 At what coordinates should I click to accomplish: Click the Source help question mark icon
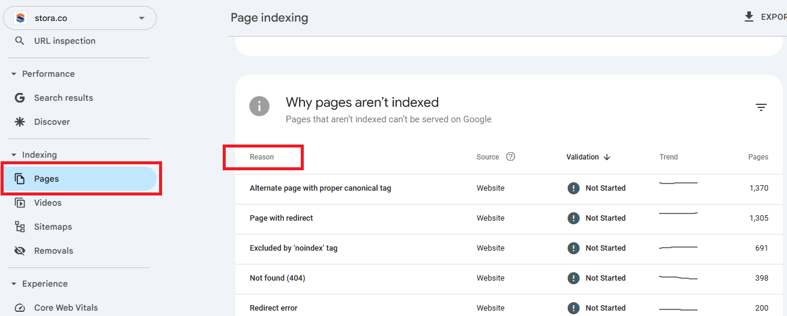[x=511, y=157]
